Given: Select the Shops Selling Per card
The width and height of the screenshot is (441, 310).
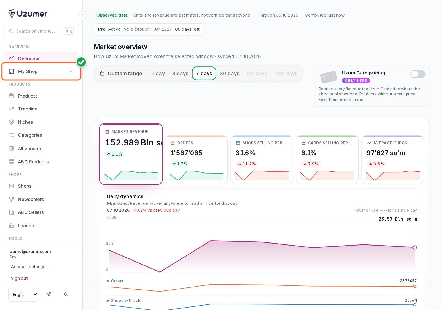Looking at the screenshot, I should 262,160.
